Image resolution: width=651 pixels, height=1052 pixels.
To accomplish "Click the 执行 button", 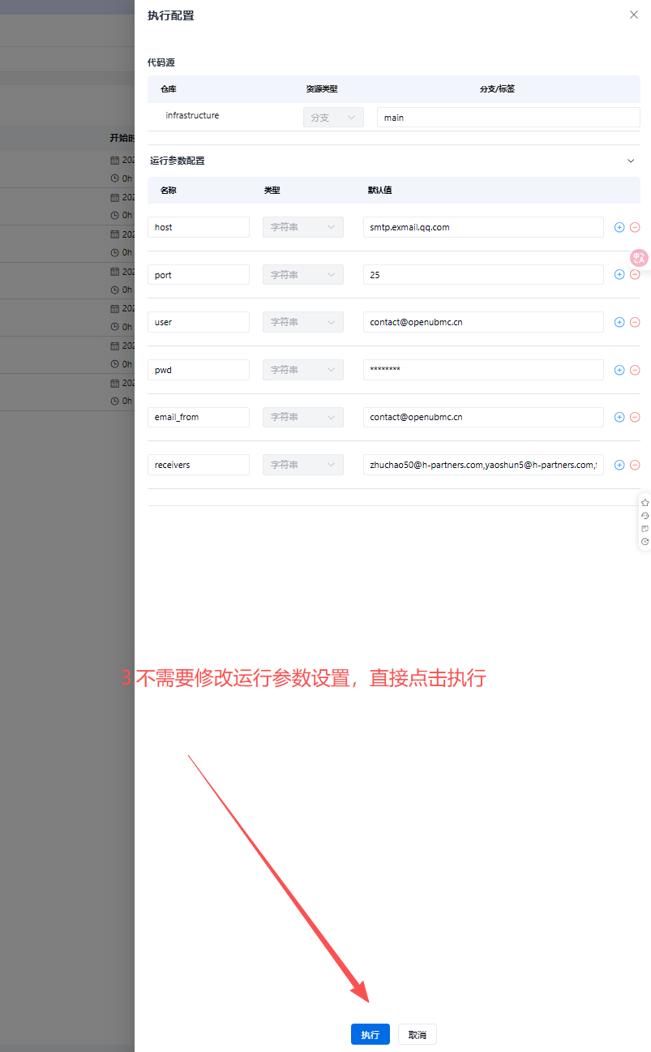I will click(x=370, y=1034).
